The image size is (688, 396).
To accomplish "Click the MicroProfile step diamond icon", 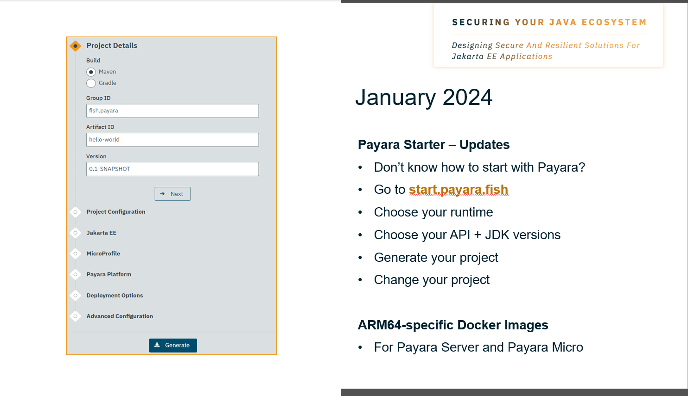I will pos(75,254).
